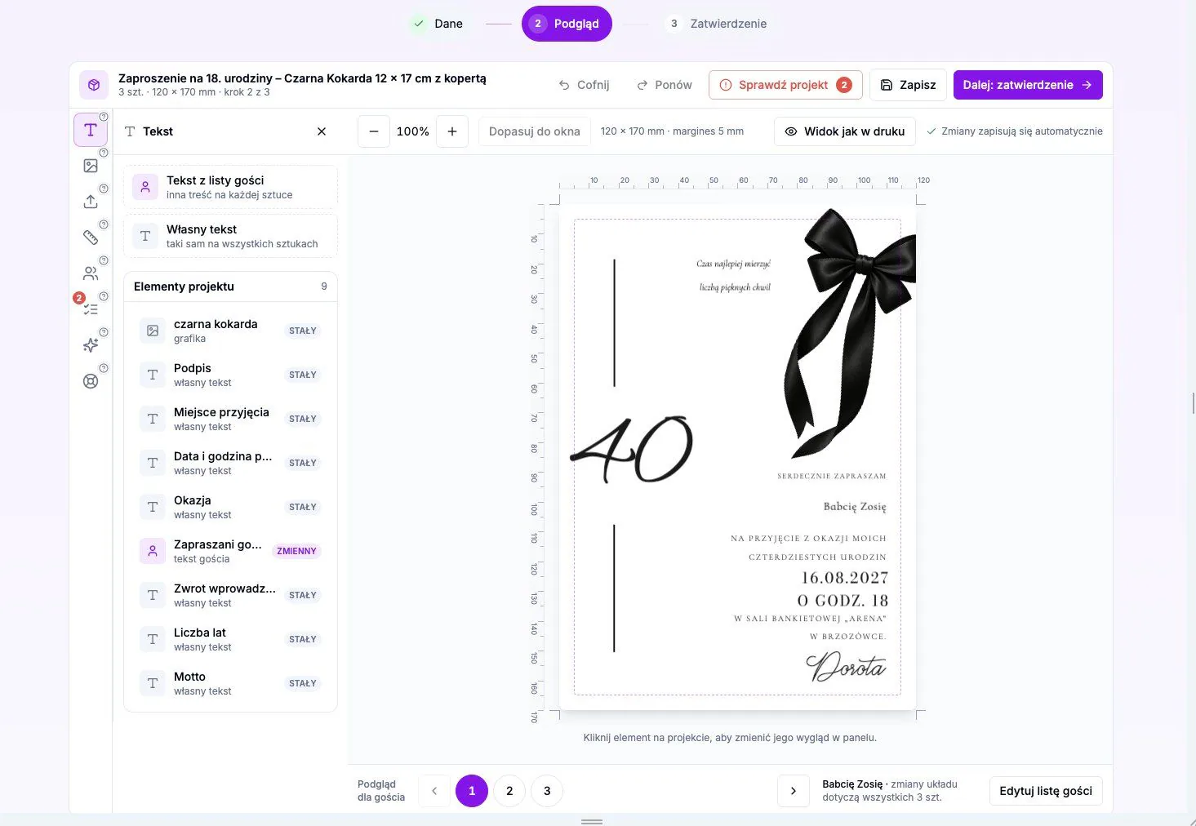The width and height of the screenshot is (1196, 826).
Task: Open the image graphics tool in sidebar
Action: [x=91, y=166]
